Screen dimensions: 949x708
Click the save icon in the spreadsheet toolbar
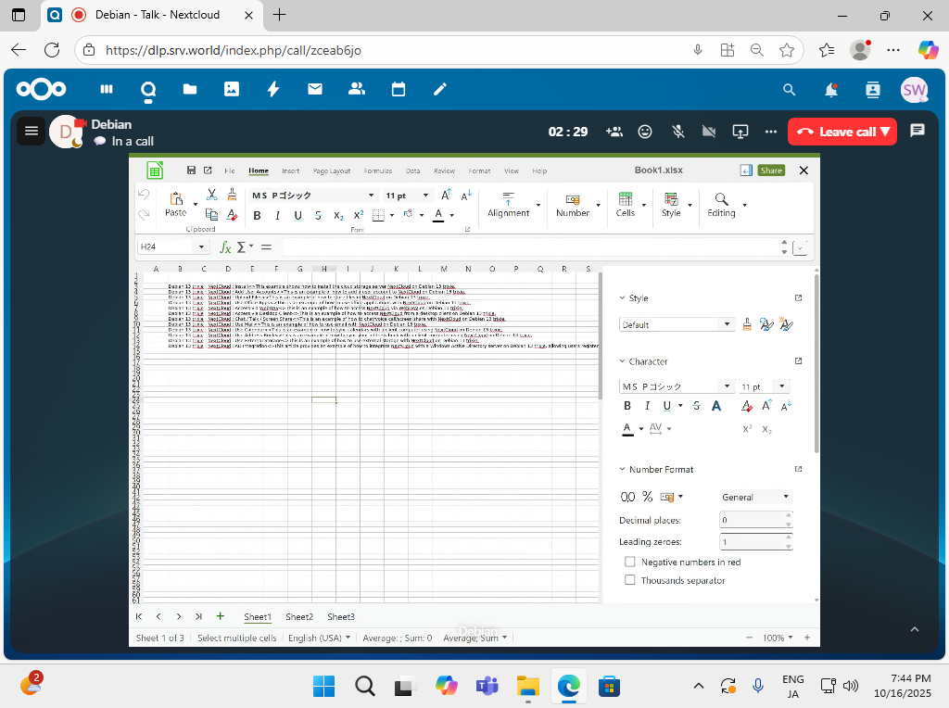[x=191, y=171]
